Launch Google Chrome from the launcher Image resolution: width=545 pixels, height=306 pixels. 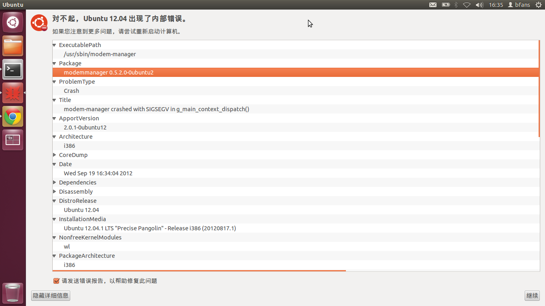click(13, 116)
